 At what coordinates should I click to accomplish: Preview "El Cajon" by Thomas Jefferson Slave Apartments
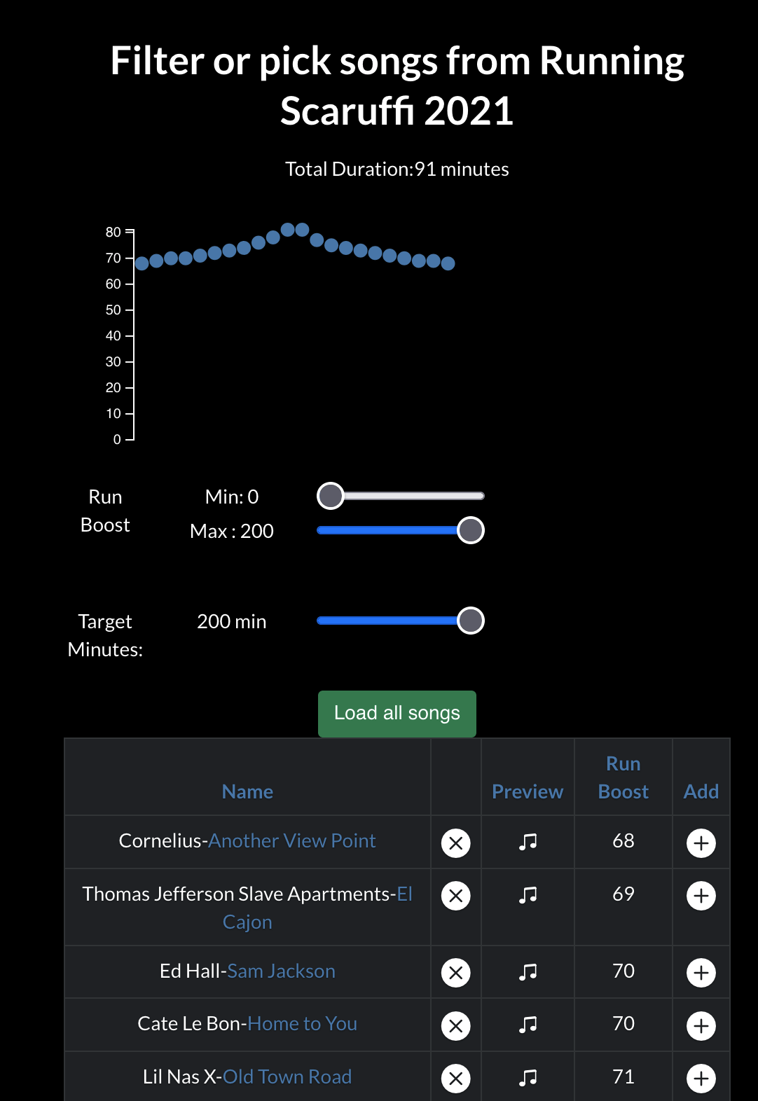tap(527, 895)
